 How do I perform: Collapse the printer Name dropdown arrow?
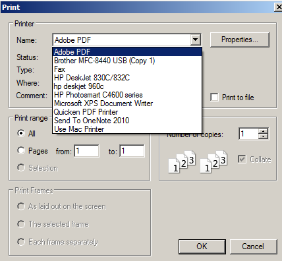click(196, 40)
